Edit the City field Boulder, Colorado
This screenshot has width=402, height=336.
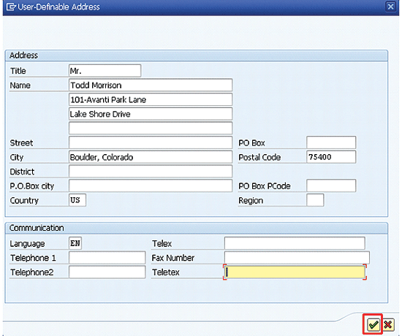point(151,157)
